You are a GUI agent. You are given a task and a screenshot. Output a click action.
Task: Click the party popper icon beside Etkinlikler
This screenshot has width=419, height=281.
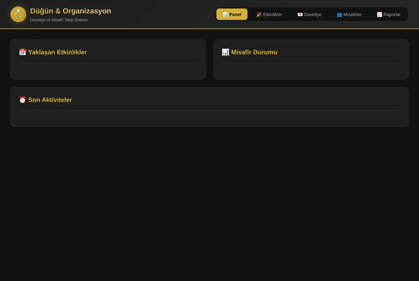pos(259,15)
